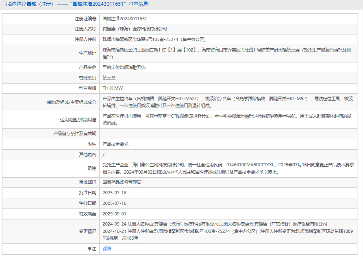Select the 2025-07-16 date in 批准日期 row

[115, 193]
